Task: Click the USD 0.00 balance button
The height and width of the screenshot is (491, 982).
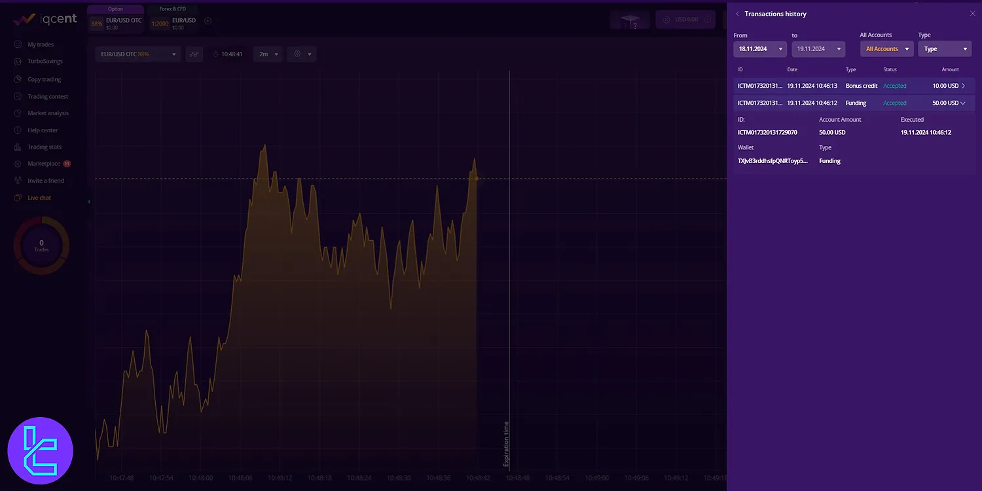Action: click(x=686, y=20)
